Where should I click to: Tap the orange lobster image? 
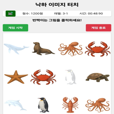70,105
